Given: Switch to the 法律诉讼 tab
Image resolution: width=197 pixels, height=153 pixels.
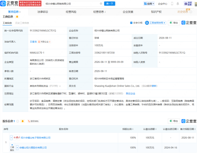Looking at the screenshot, I should pos(43,12).
